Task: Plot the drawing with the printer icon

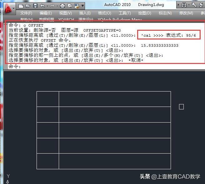Action: pyautogui.click(x=62, y=6)
